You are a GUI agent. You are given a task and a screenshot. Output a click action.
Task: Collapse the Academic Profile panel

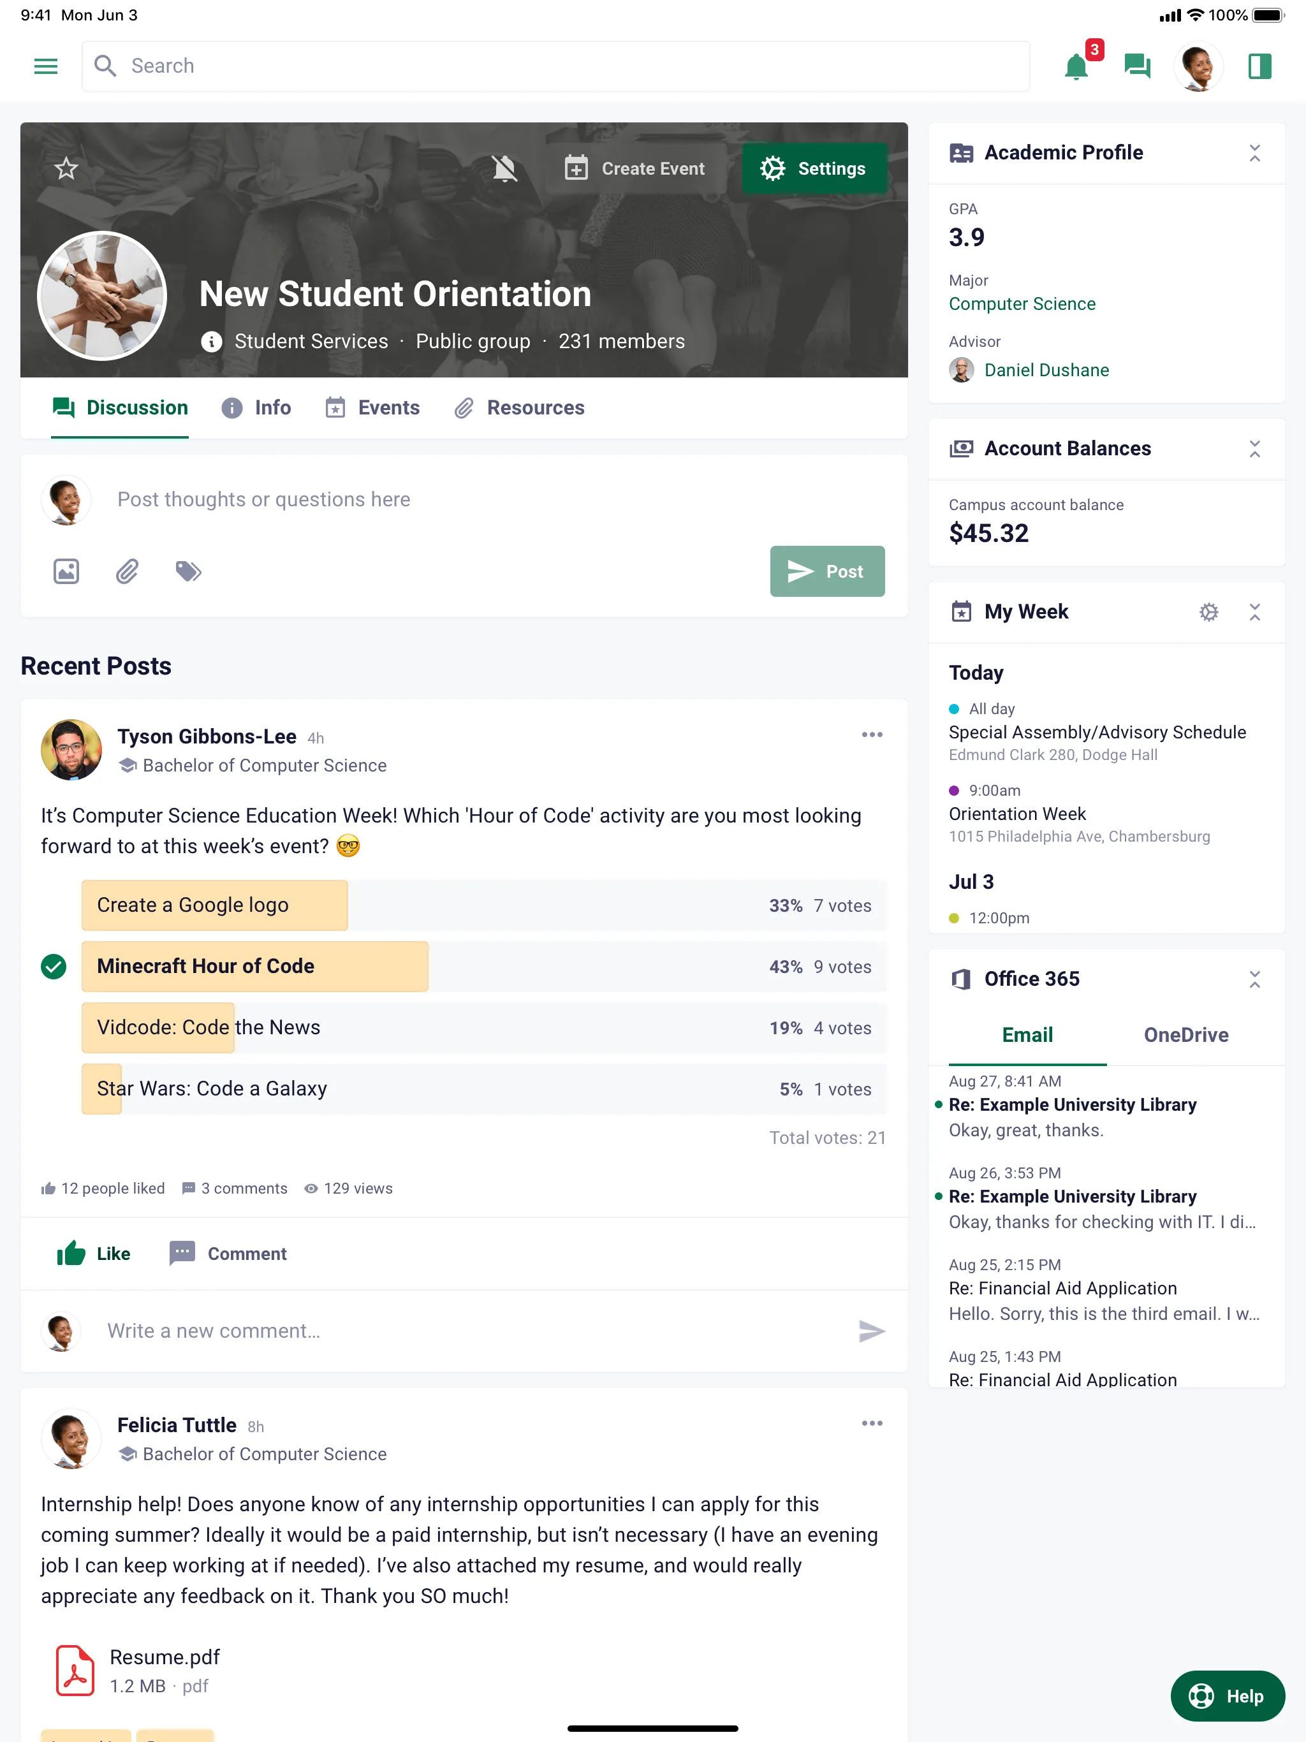[1254, 154]
